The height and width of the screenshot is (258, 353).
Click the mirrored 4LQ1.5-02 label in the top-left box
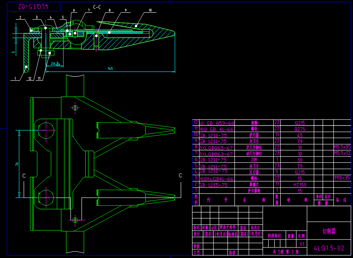click(33, 7)
